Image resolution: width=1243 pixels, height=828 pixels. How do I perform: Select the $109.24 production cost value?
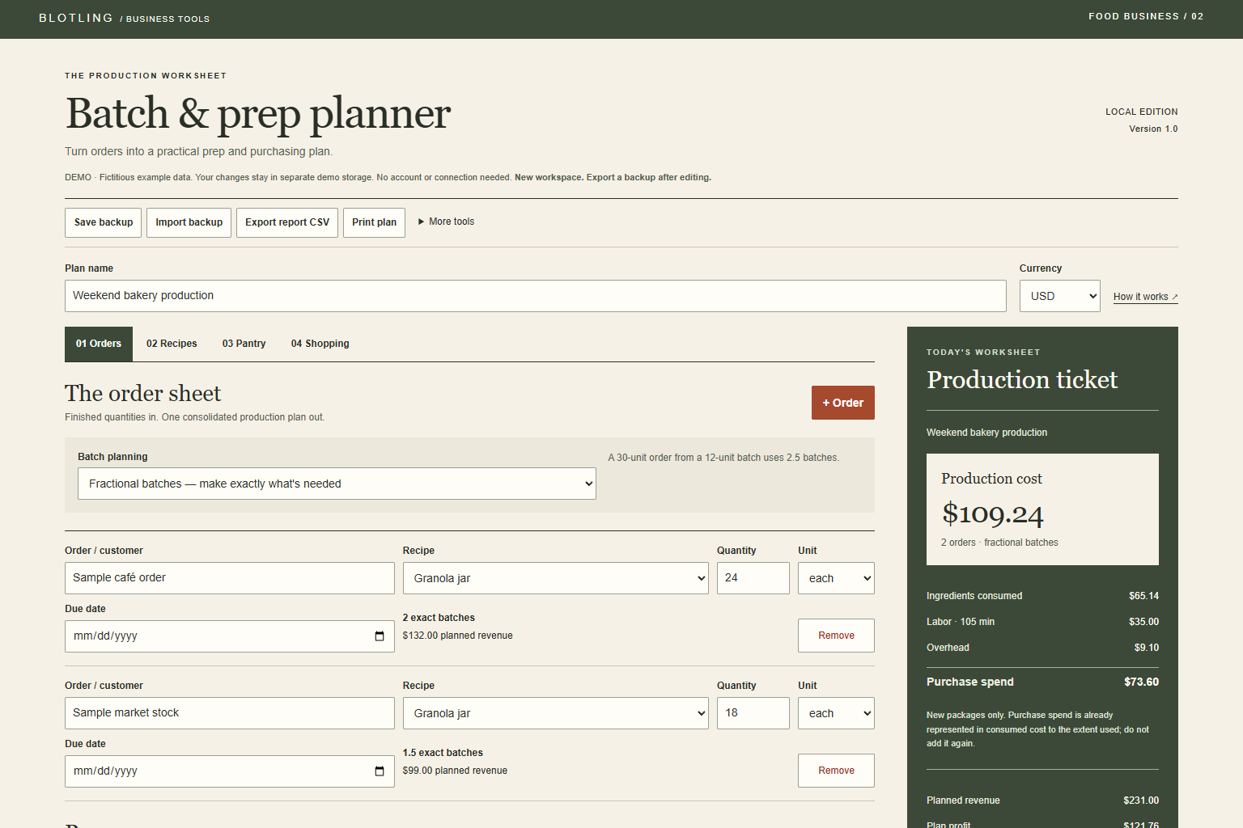[992, 513]
